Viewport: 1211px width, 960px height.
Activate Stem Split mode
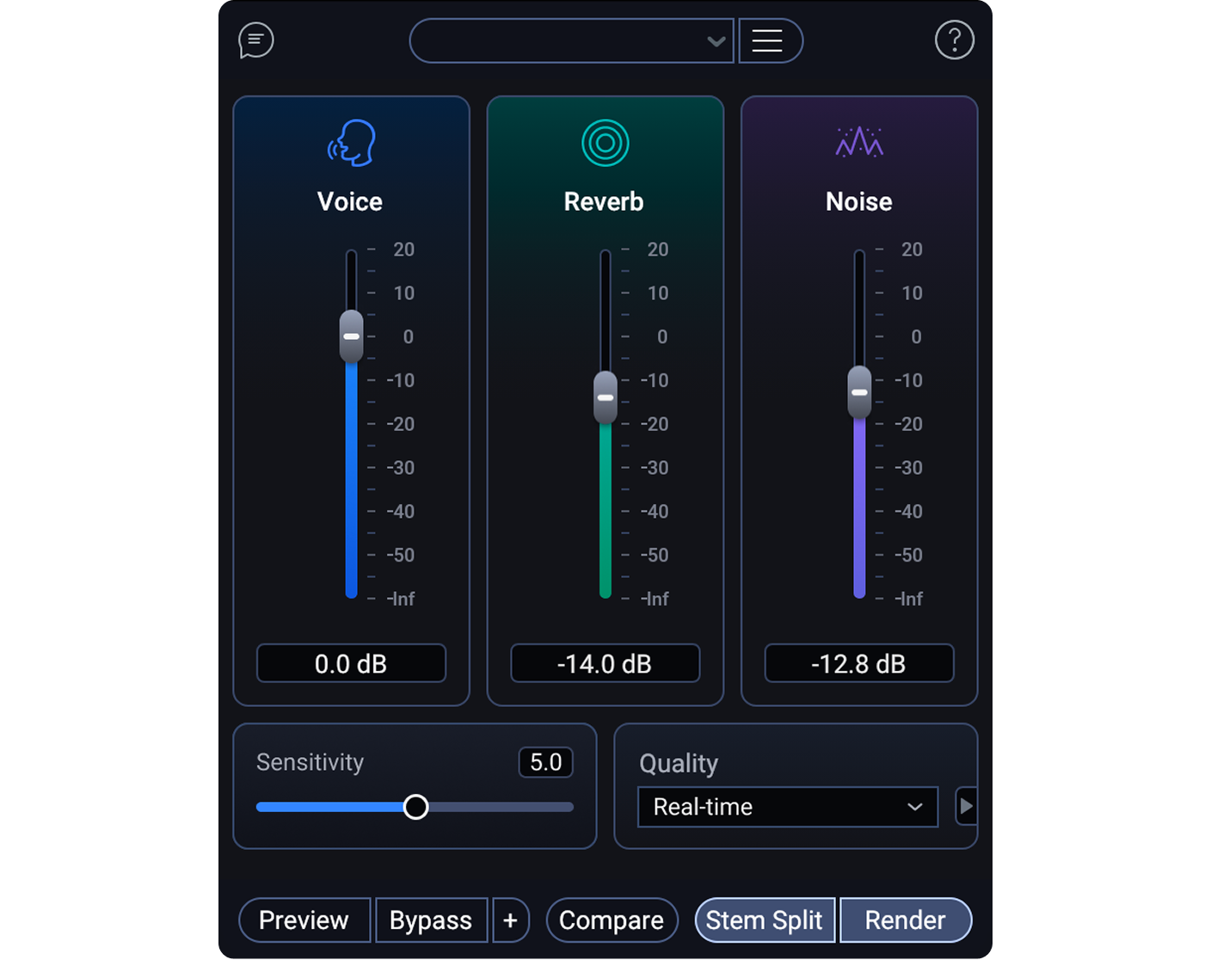pos(764,920)
